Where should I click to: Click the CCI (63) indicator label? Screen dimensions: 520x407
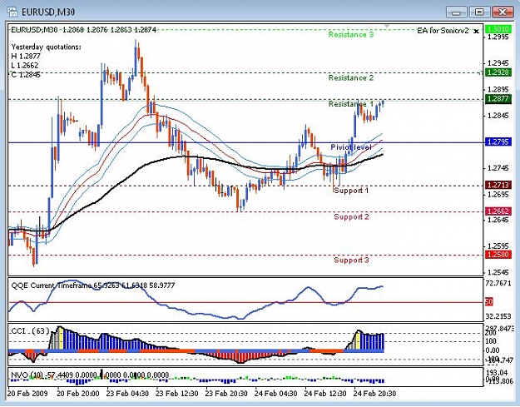[30, 331]
